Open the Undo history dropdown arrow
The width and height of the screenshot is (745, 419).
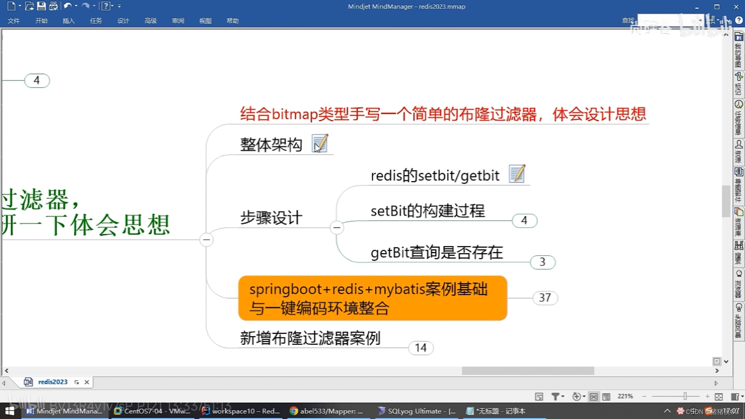pos(76,6)
